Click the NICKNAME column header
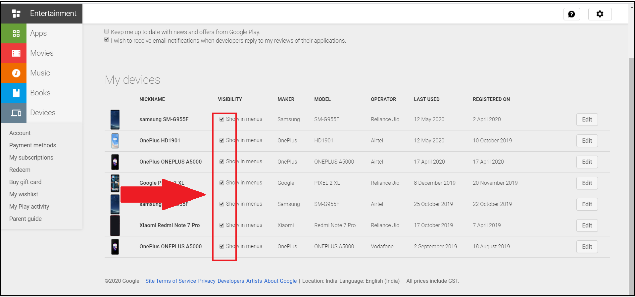 tap(152, 99)
